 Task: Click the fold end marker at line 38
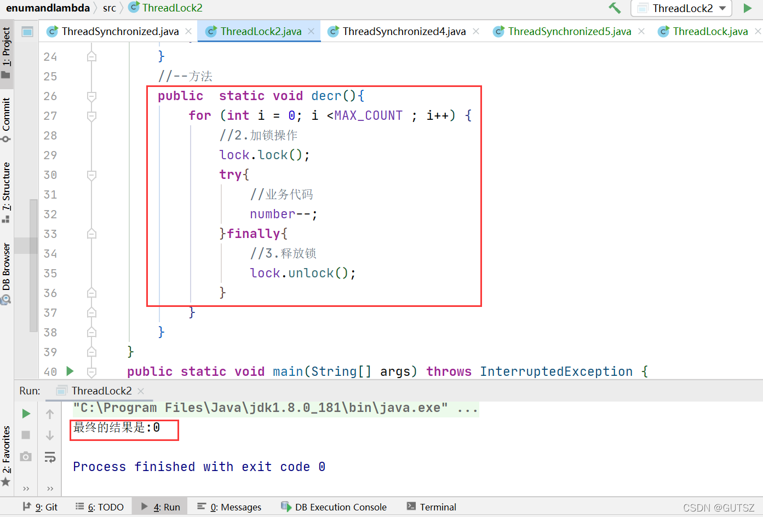click(92, 332)
